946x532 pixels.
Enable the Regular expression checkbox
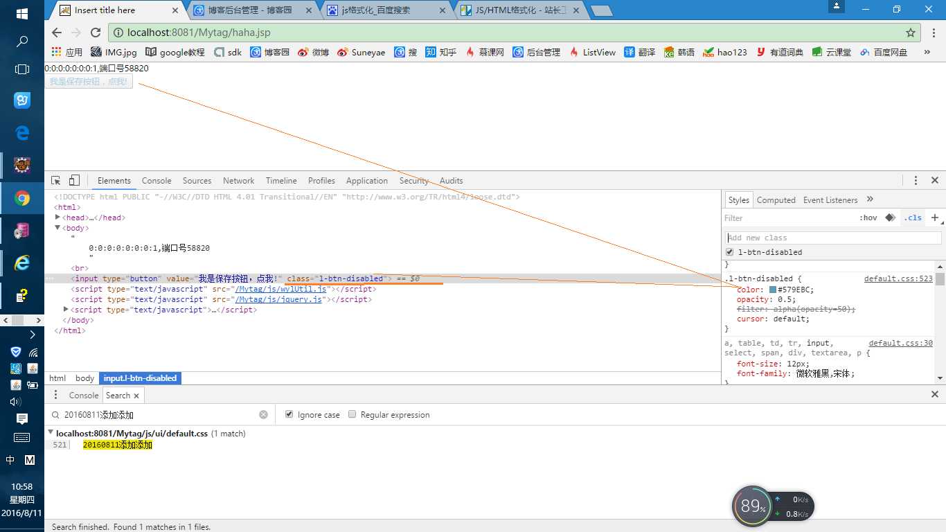coord(352,414)
